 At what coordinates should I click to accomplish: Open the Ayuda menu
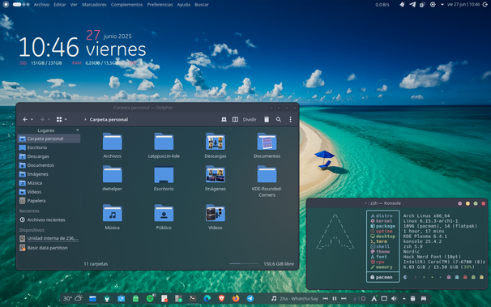tap(183, 5)
